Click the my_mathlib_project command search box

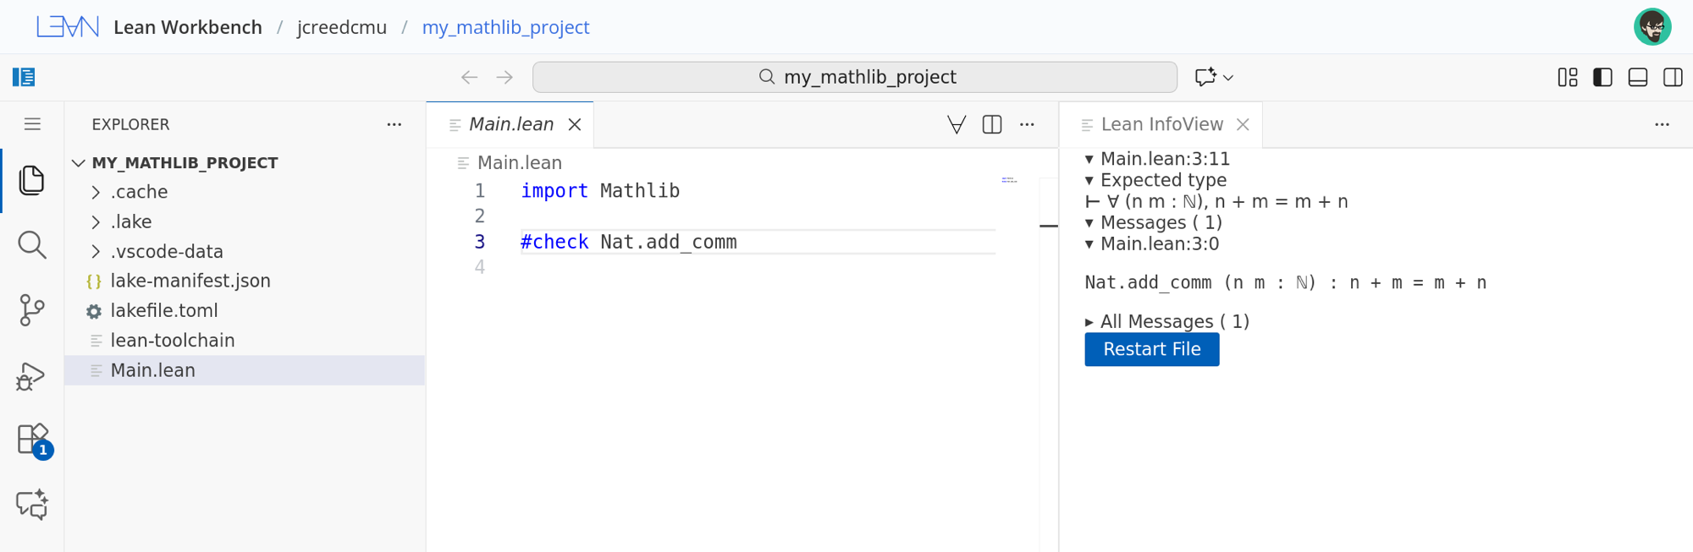click(855, 77)
